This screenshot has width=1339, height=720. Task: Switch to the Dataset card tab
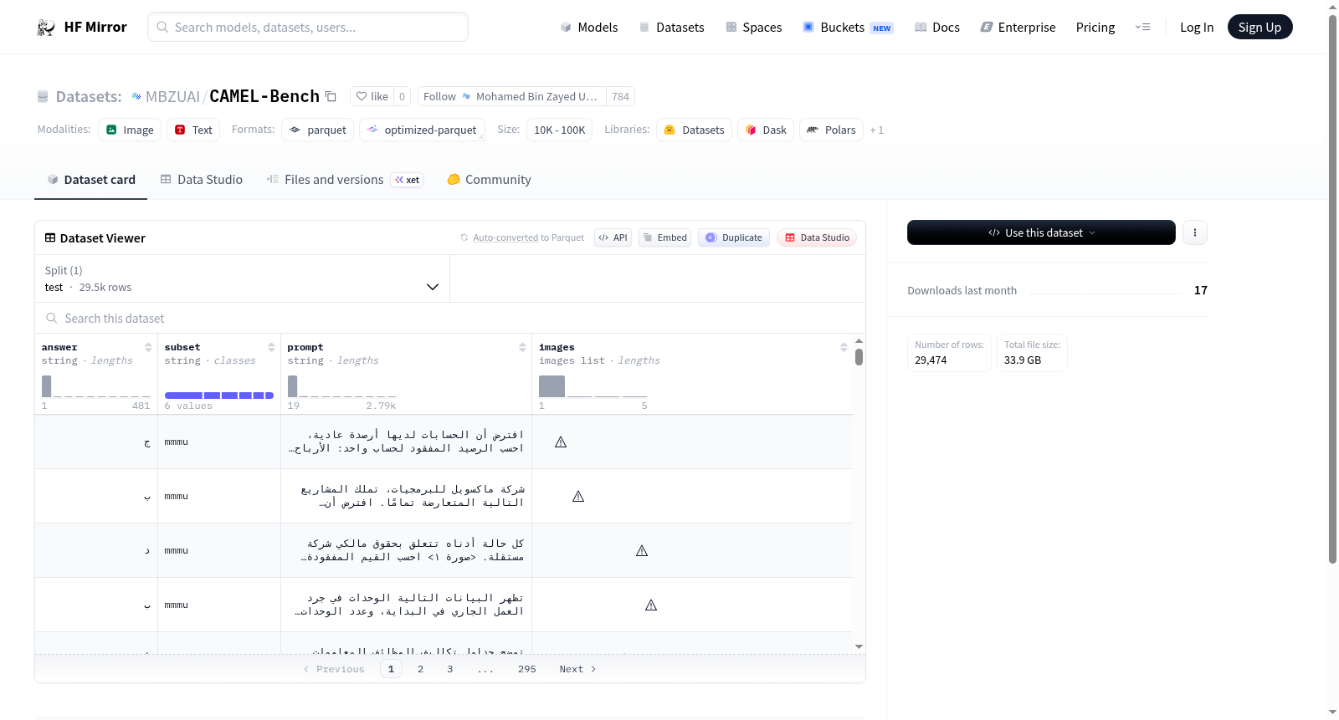coord(91,180)
